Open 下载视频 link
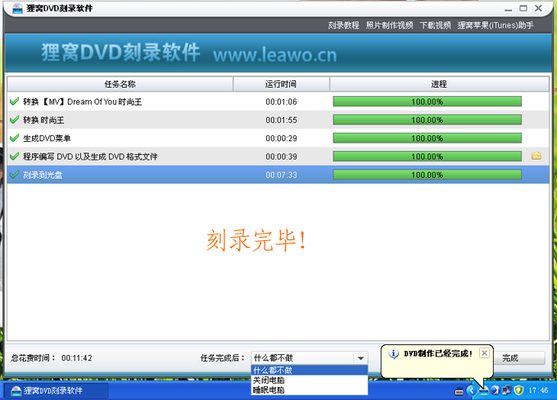Viewport: 557px width, 400px height. pos(435,25)
